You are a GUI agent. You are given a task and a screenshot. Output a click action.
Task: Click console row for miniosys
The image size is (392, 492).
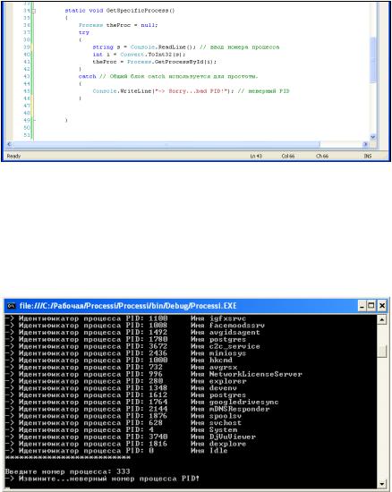click(x=126, y=353)
